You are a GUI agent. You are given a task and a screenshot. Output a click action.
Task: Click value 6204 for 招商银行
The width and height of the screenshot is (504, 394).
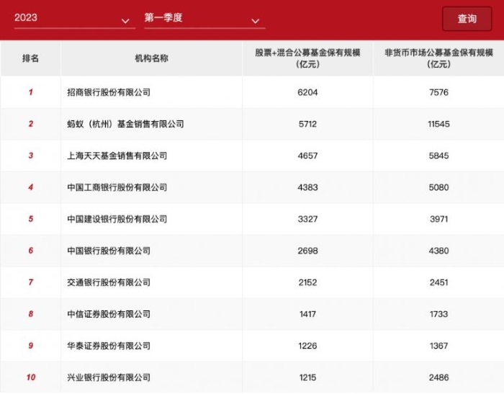(x=307, y=92)
